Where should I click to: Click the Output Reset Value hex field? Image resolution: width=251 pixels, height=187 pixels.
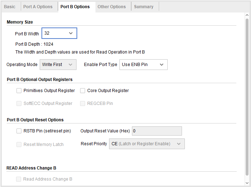point(157,131)
